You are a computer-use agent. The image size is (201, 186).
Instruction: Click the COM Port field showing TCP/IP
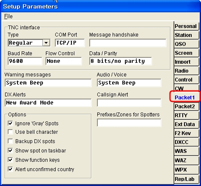(70, 43)
